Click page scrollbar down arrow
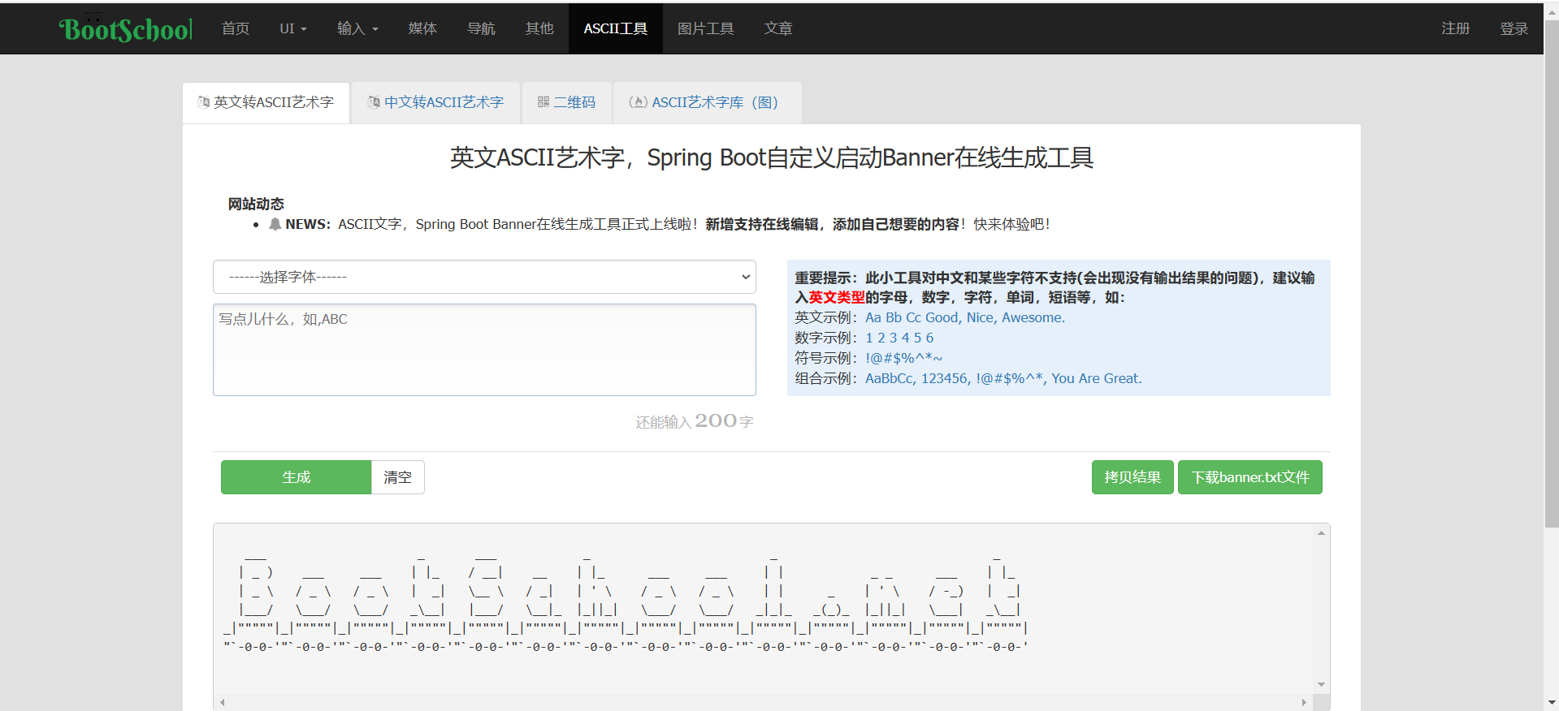Viewport: 1559px width, 711px height. click(x=1552, y=703)
